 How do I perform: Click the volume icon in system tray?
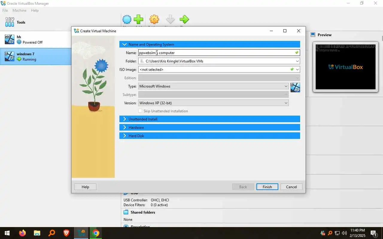coord(344,233)
